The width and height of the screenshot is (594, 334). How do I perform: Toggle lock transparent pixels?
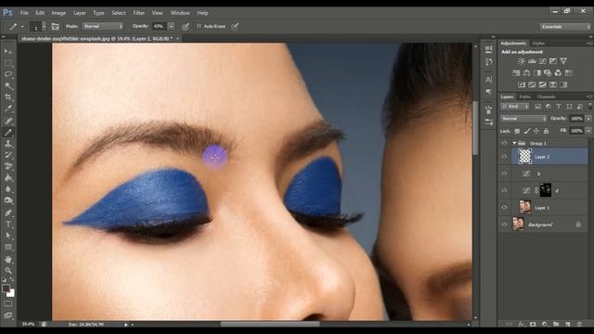(x=517, y=131)
